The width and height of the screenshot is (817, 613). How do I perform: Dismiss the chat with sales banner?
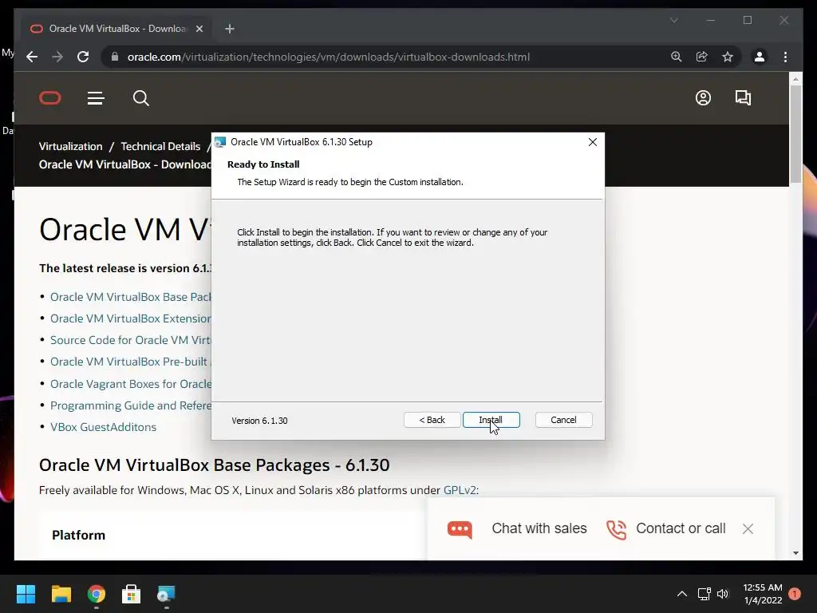point(748,528)
